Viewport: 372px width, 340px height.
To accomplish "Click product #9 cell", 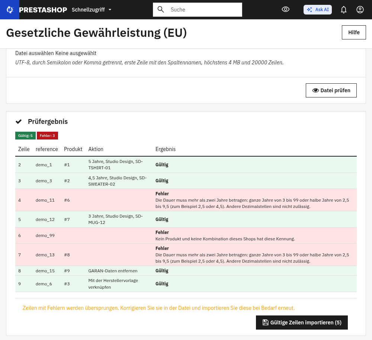I will point(67,271).
